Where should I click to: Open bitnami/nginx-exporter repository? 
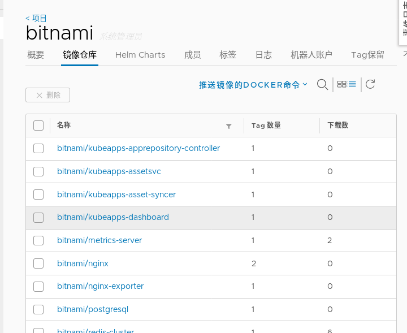tap(100, 286)
